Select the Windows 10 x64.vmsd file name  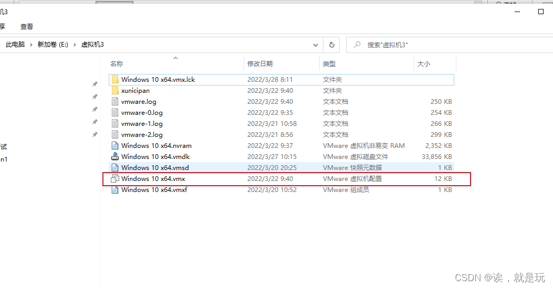click(155, 167)
